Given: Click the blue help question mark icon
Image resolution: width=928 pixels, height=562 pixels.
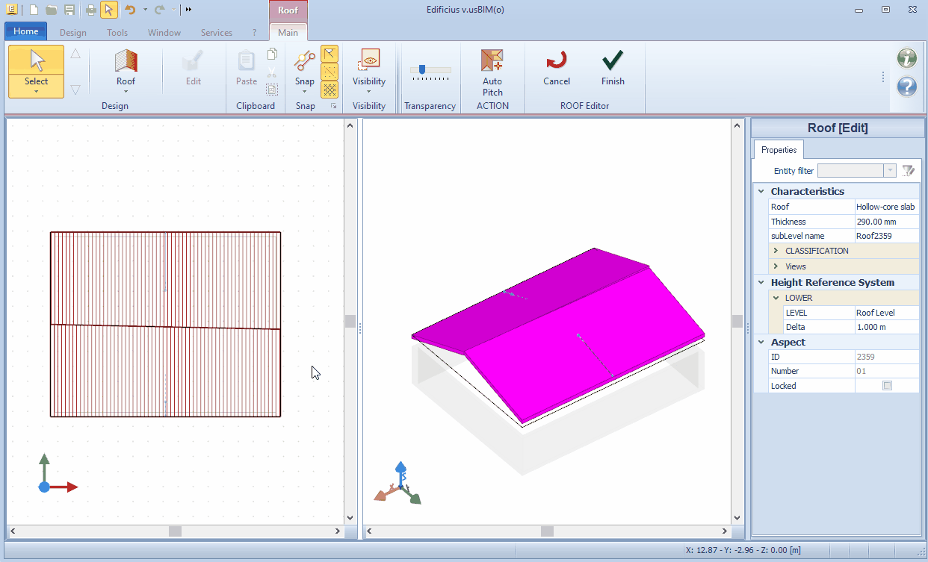Looking at the screenshot, I should pyautogui.click(x=906, y=87).
